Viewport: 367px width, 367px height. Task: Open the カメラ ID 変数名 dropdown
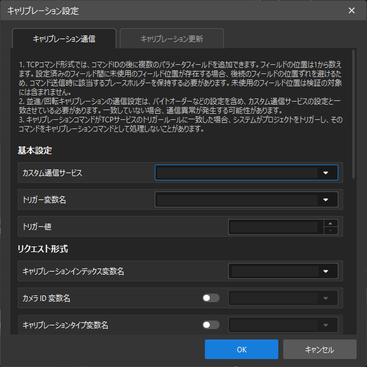tap(283, 298)
